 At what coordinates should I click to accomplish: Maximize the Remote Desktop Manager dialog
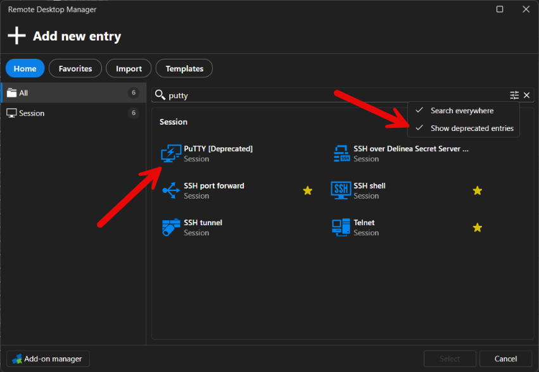point(500,9)
